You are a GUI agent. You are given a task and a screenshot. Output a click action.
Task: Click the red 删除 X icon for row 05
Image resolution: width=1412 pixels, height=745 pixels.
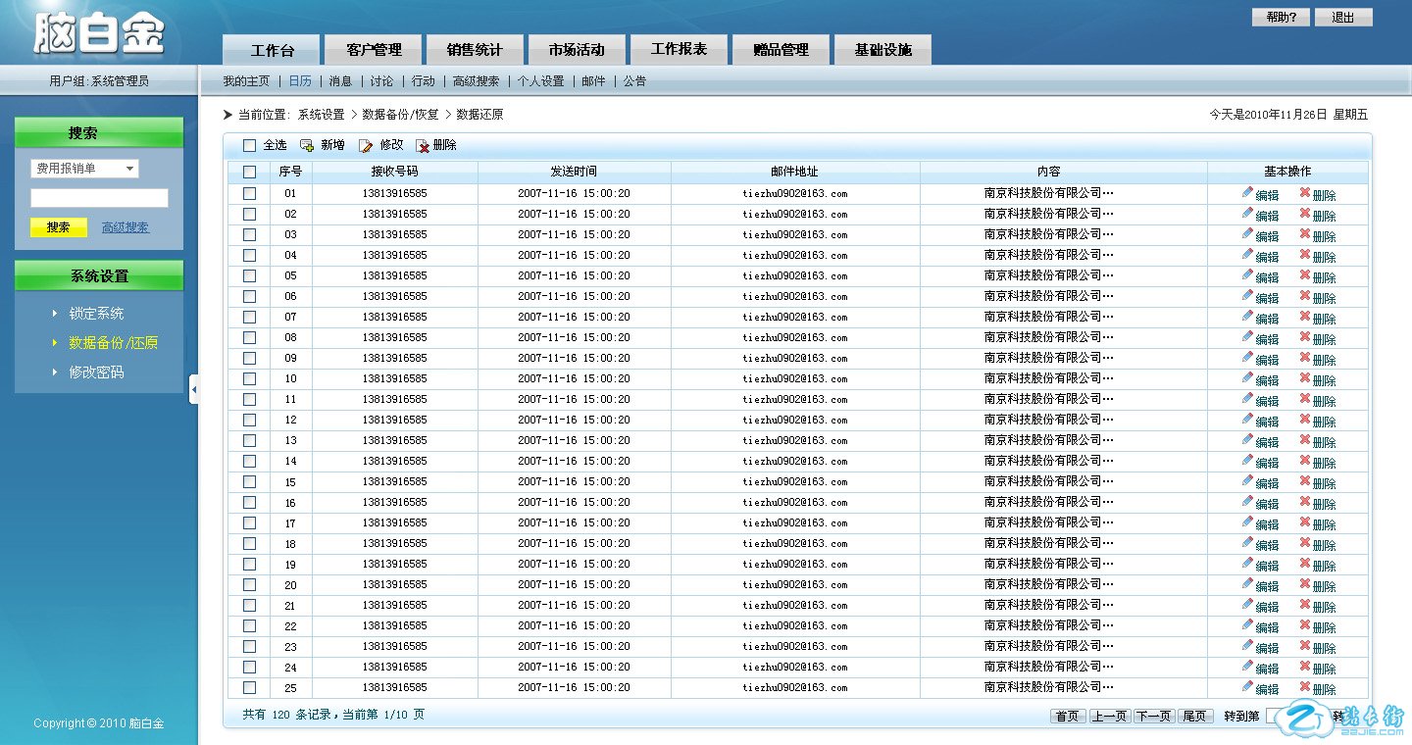1305,274
